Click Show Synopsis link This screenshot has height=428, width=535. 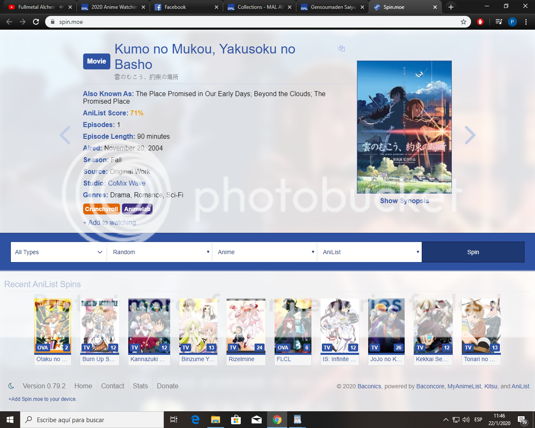405,201
